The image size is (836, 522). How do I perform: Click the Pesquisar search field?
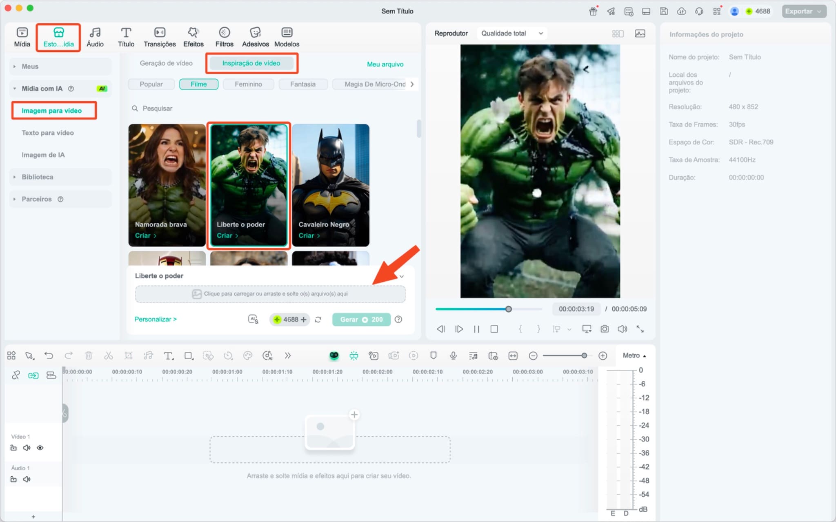pos(269,109)
